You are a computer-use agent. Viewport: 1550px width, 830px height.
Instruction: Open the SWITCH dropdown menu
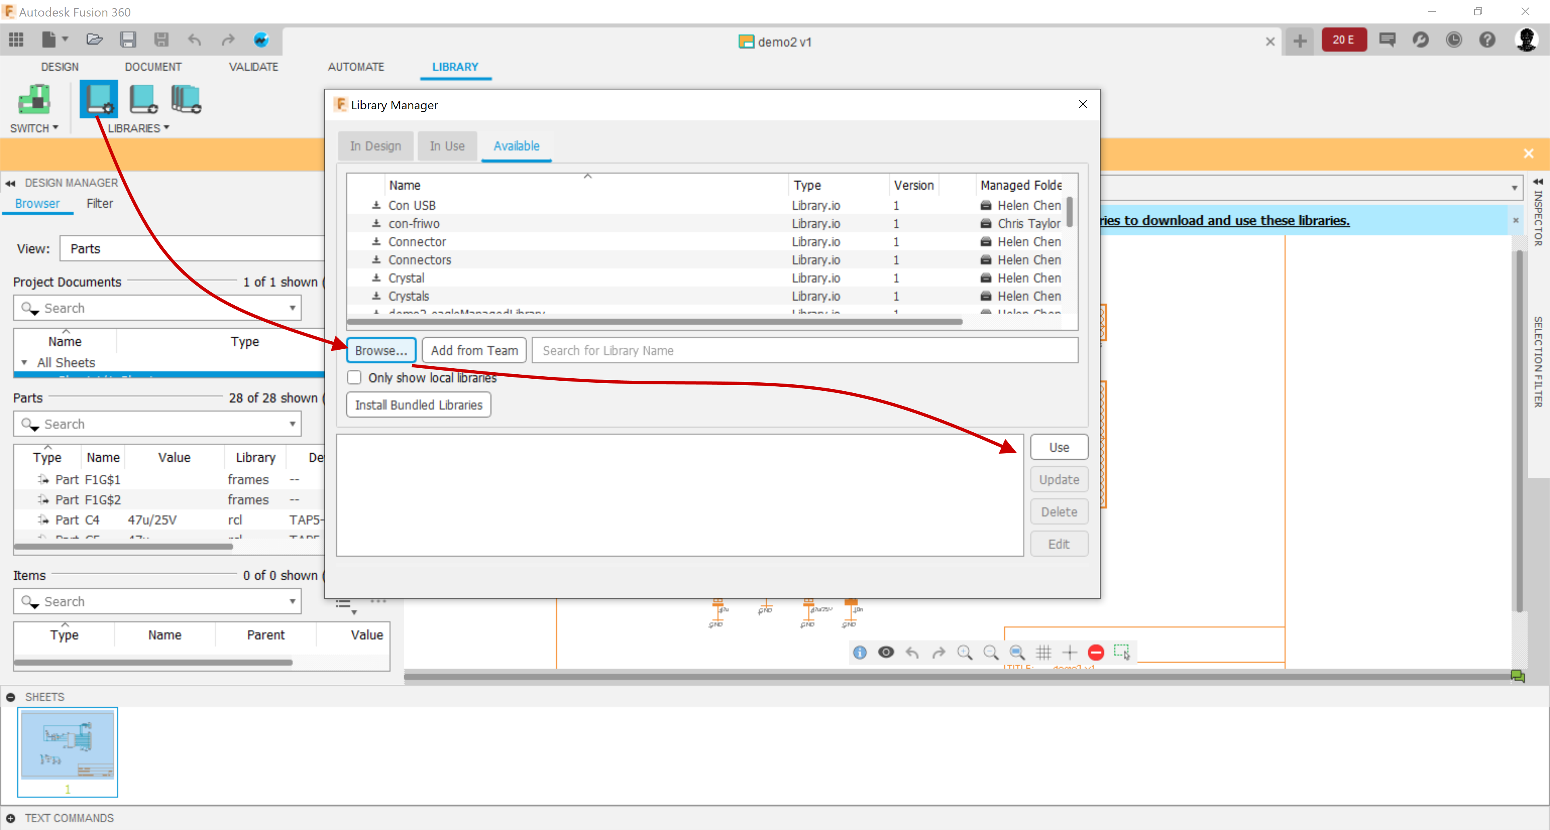point(34,127)
